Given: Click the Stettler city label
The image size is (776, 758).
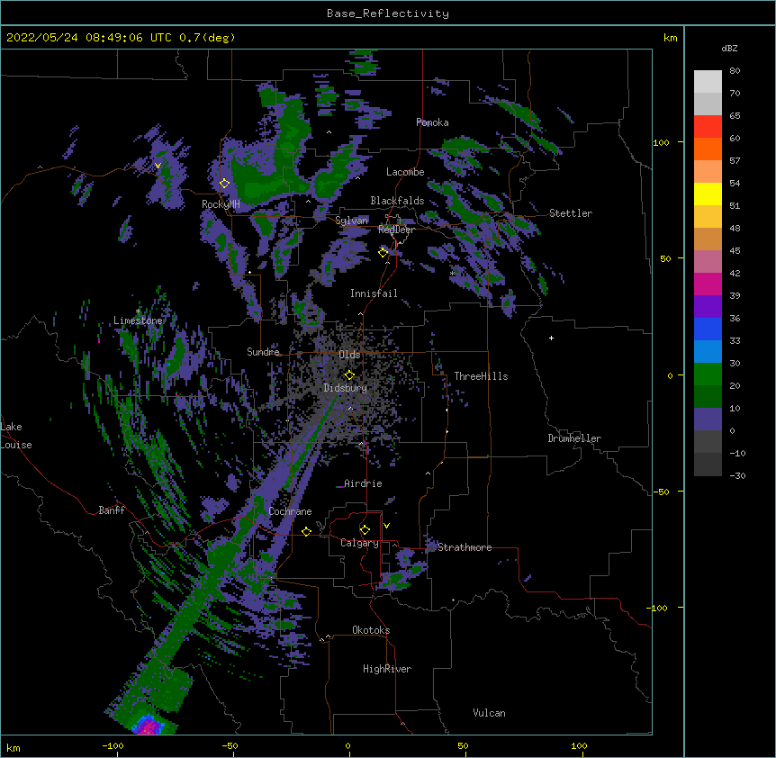Looking at the screenshot, I should pos(571,213).
